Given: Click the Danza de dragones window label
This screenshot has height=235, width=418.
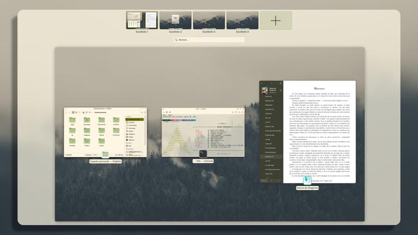Looking at the screenshot, I should pos(307,188).
